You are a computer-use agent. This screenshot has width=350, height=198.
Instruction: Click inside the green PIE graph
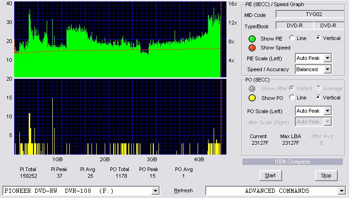point(120,40)
